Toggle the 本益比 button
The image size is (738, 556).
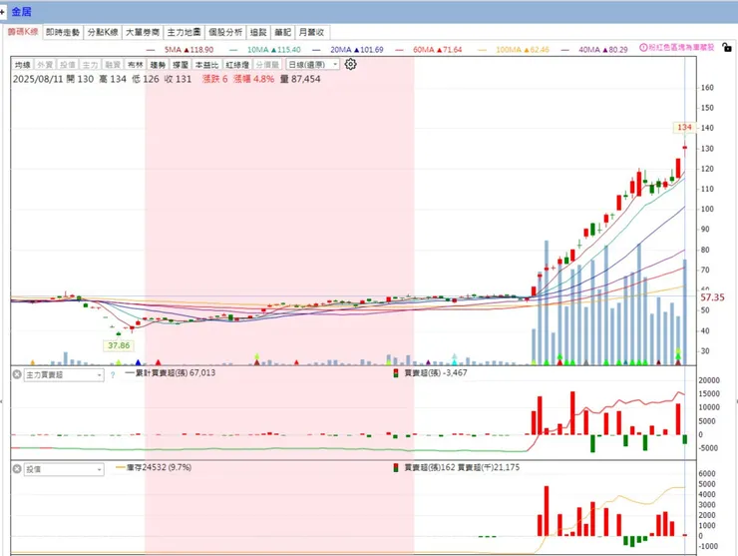click(x=207, y=65)
